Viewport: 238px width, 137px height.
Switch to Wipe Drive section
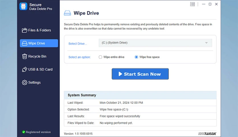click(39, 43)
